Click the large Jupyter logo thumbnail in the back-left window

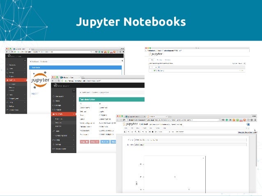(40, 80)
